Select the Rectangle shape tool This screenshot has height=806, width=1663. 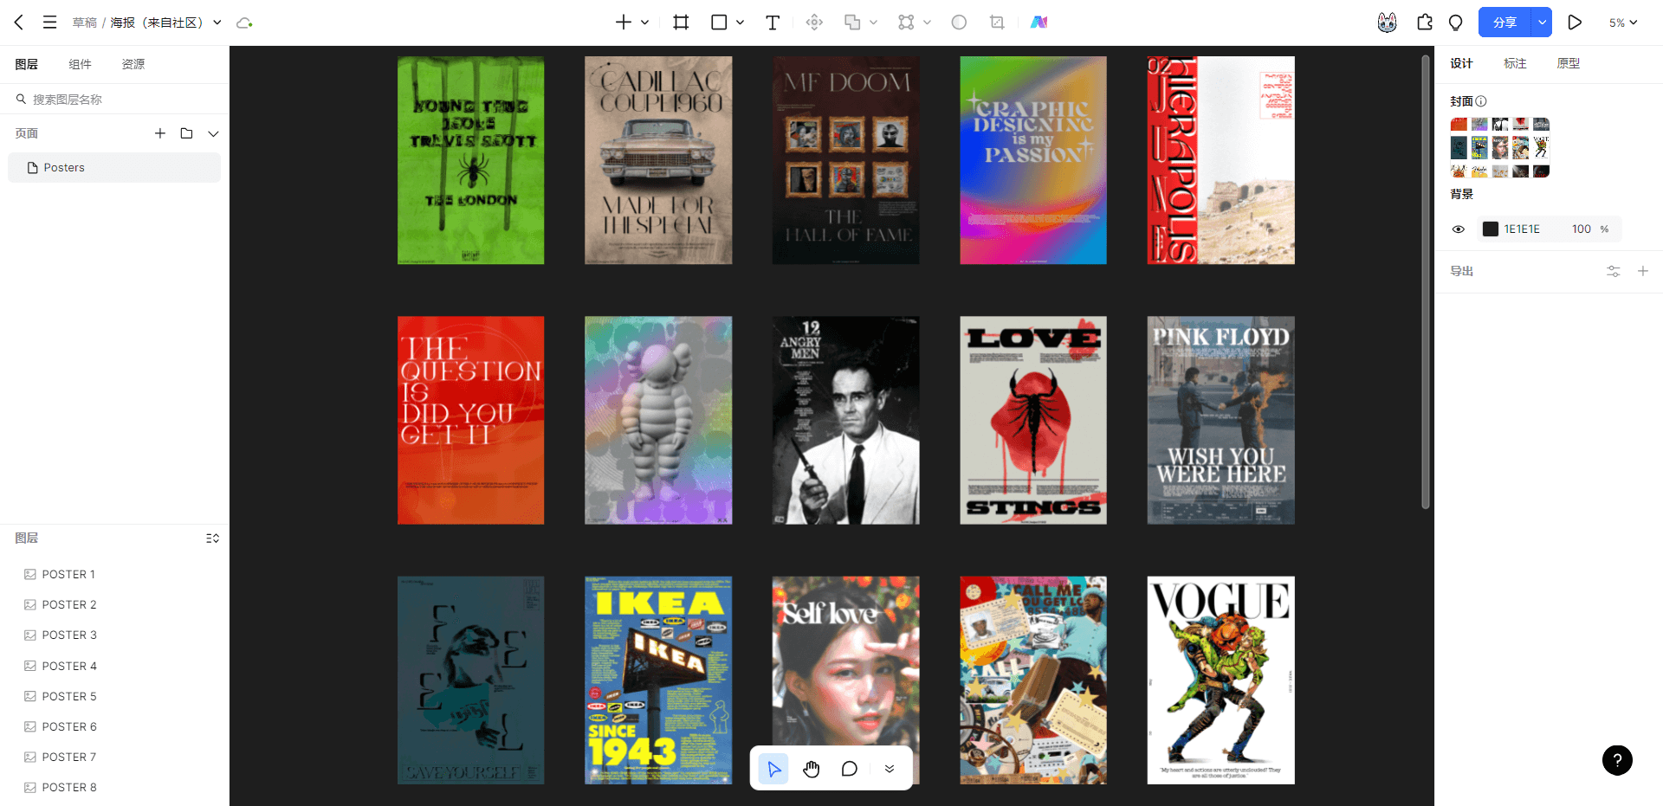pyautogui.click(x=719, y=23)
